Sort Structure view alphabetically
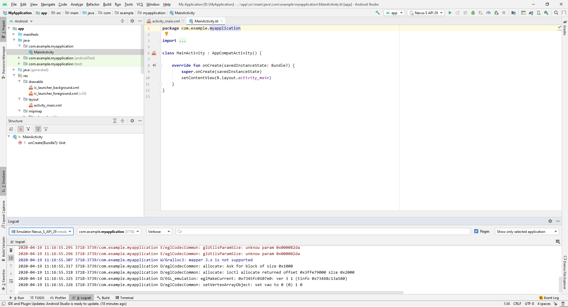 point(11,129)
